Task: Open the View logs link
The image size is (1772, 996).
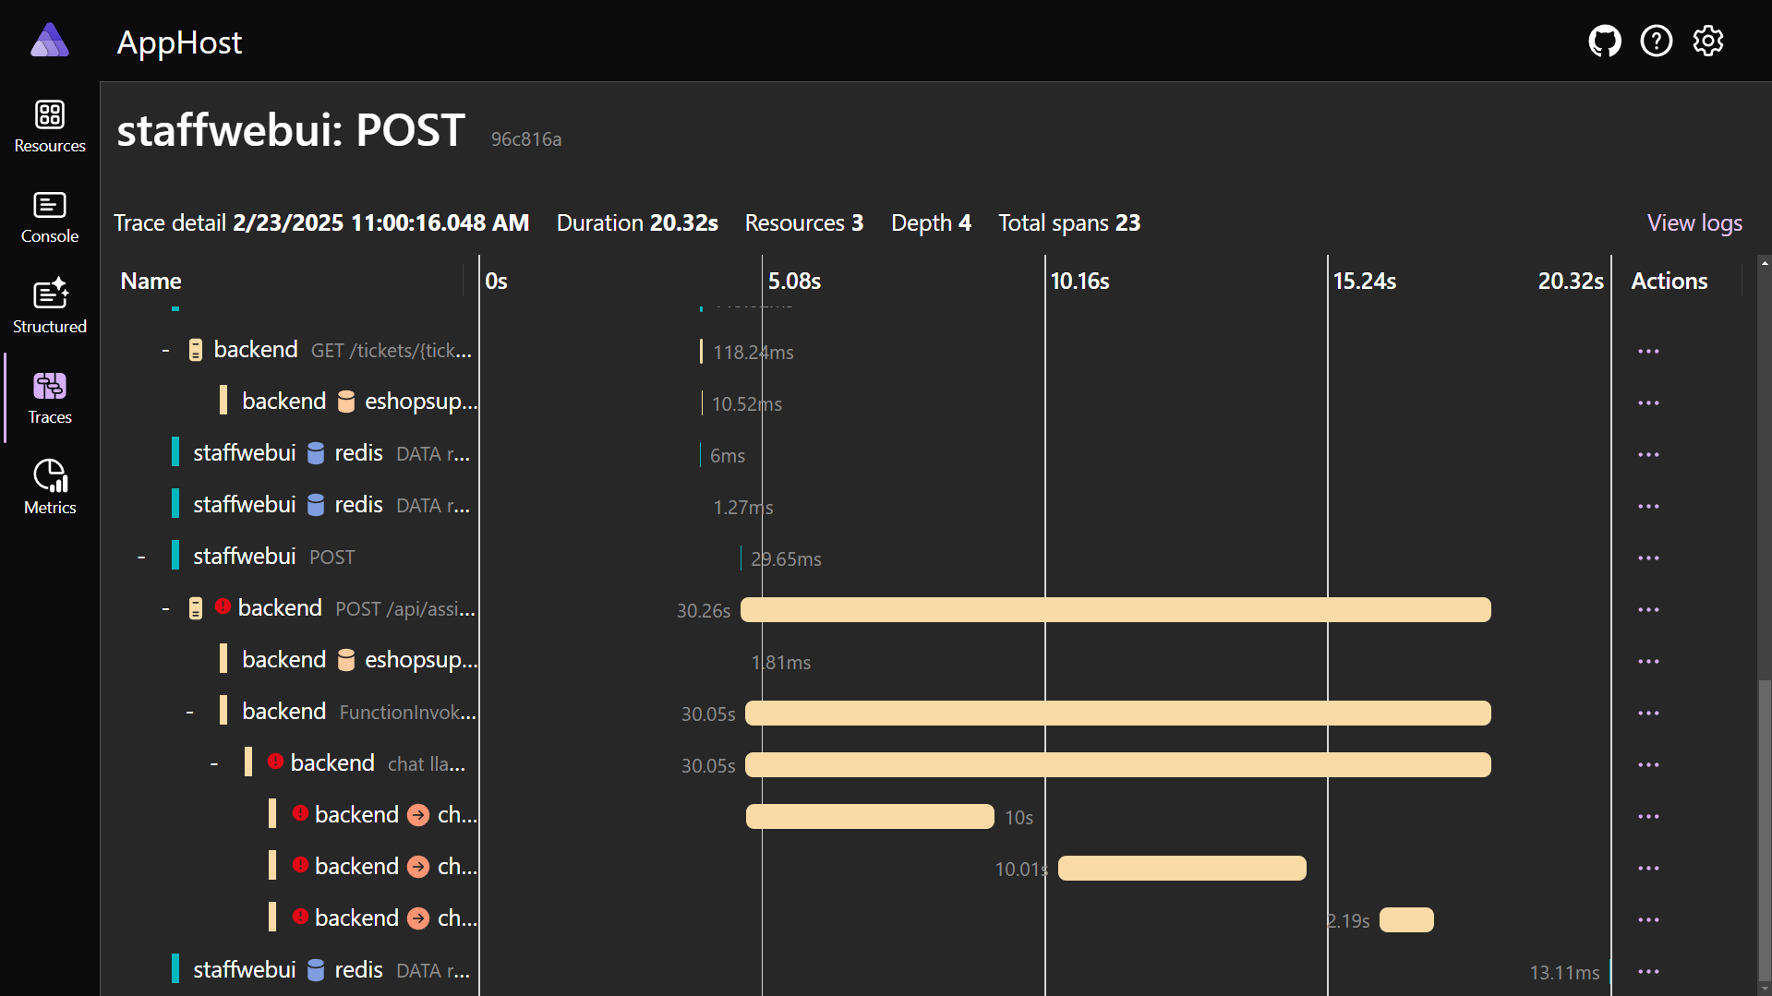Action: [x=1694, y=222]
